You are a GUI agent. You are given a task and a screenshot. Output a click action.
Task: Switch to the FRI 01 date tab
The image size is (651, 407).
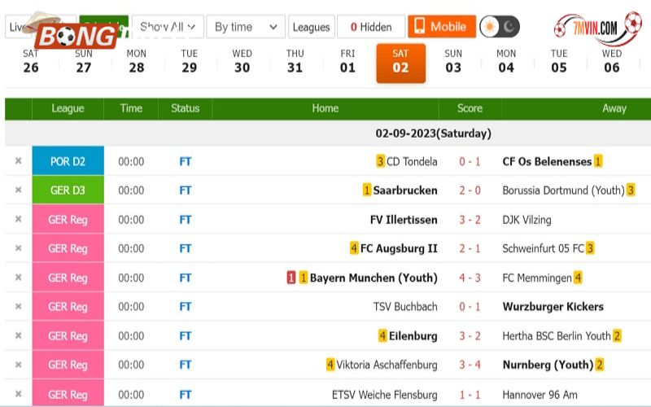coord(347,62)
